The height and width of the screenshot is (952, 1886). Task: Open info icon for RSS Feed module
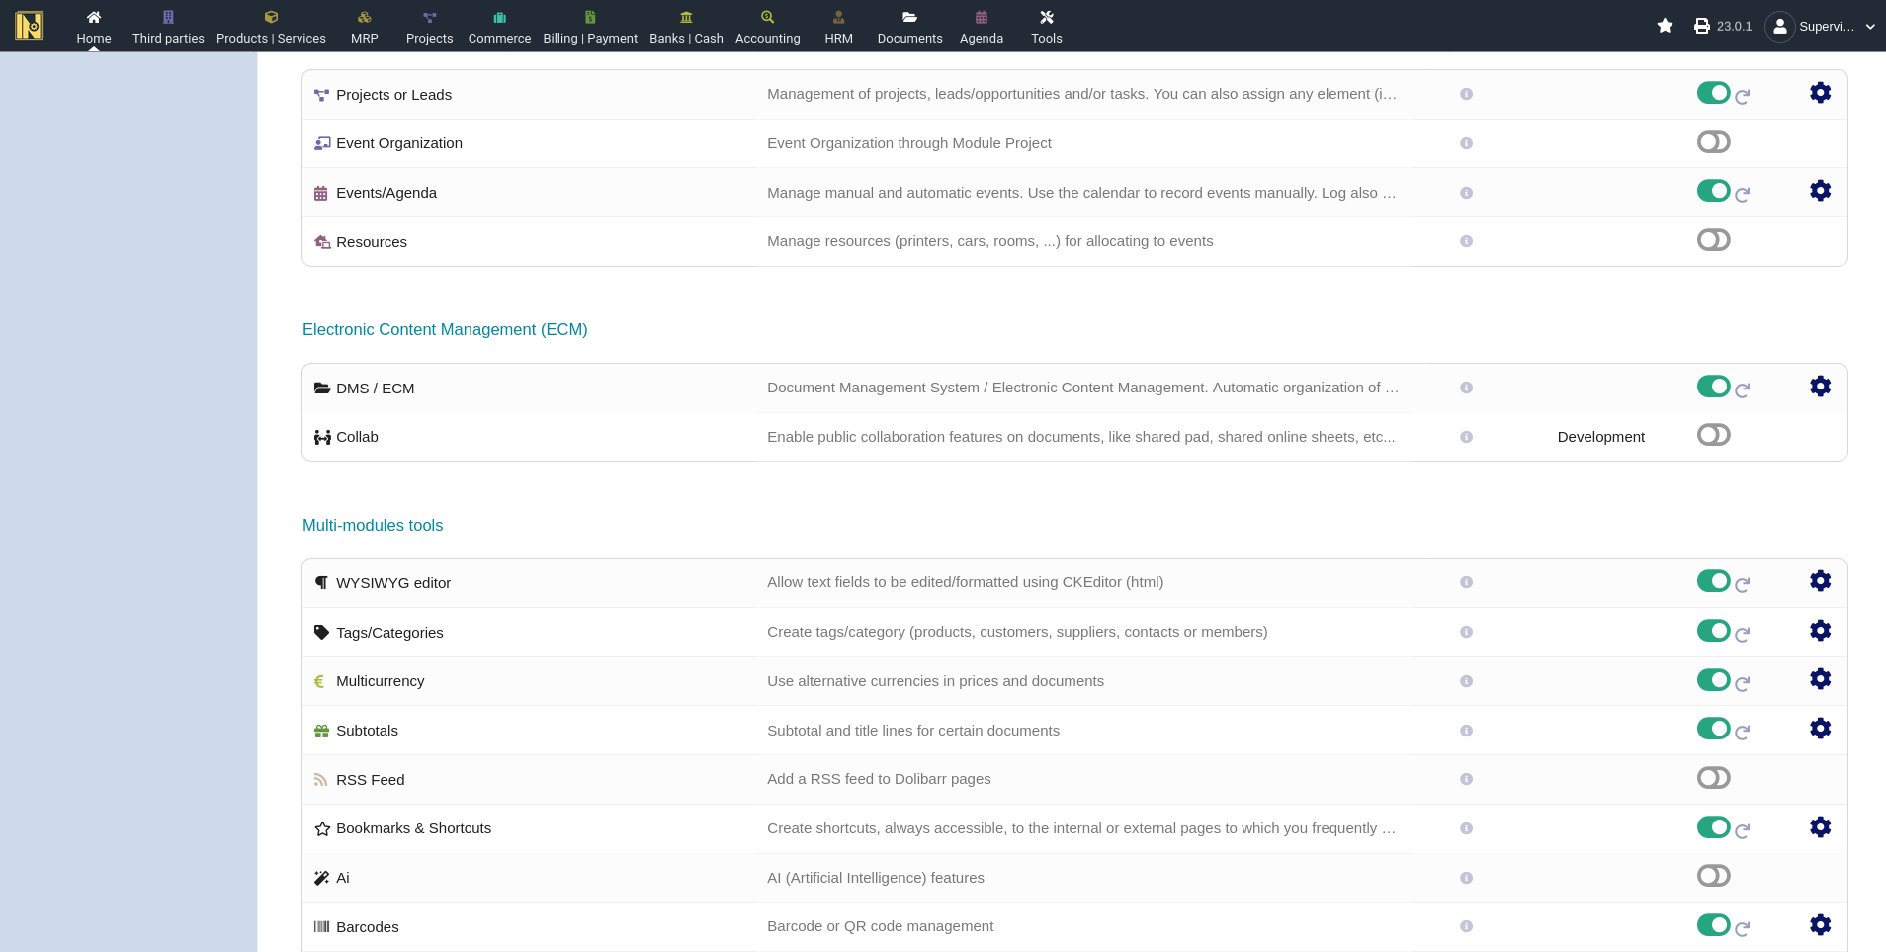pyautogui.click(x=1466, y=779)
